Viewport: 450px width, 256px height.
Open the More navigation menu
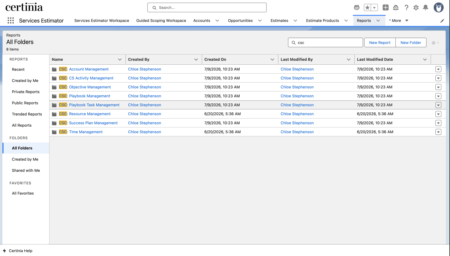tap(398, 21)
